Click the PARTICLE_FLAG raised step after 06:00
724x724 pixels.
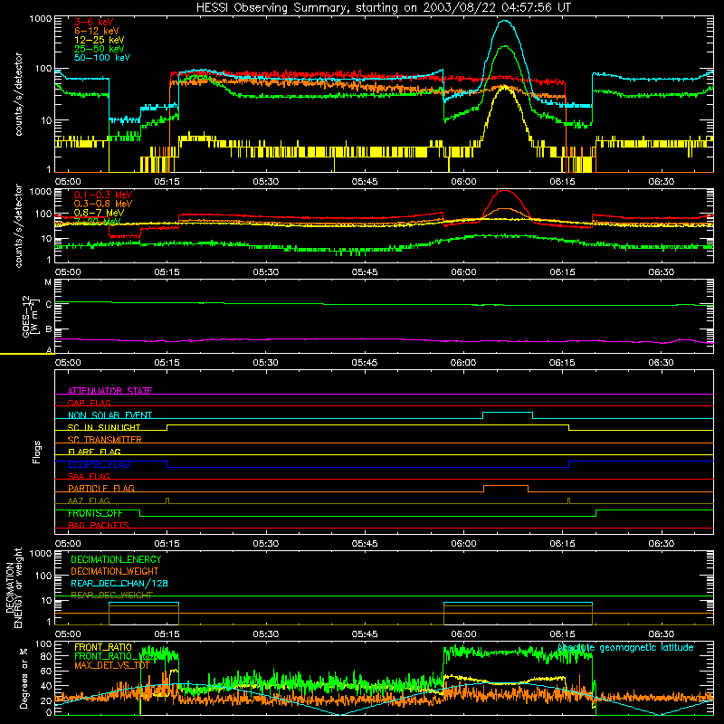click(x=506, y=486)
